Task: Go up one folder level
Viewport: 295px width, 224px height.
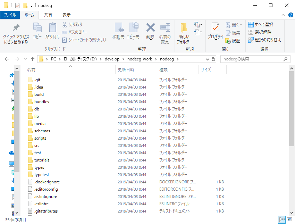Action: coord(33,59)
